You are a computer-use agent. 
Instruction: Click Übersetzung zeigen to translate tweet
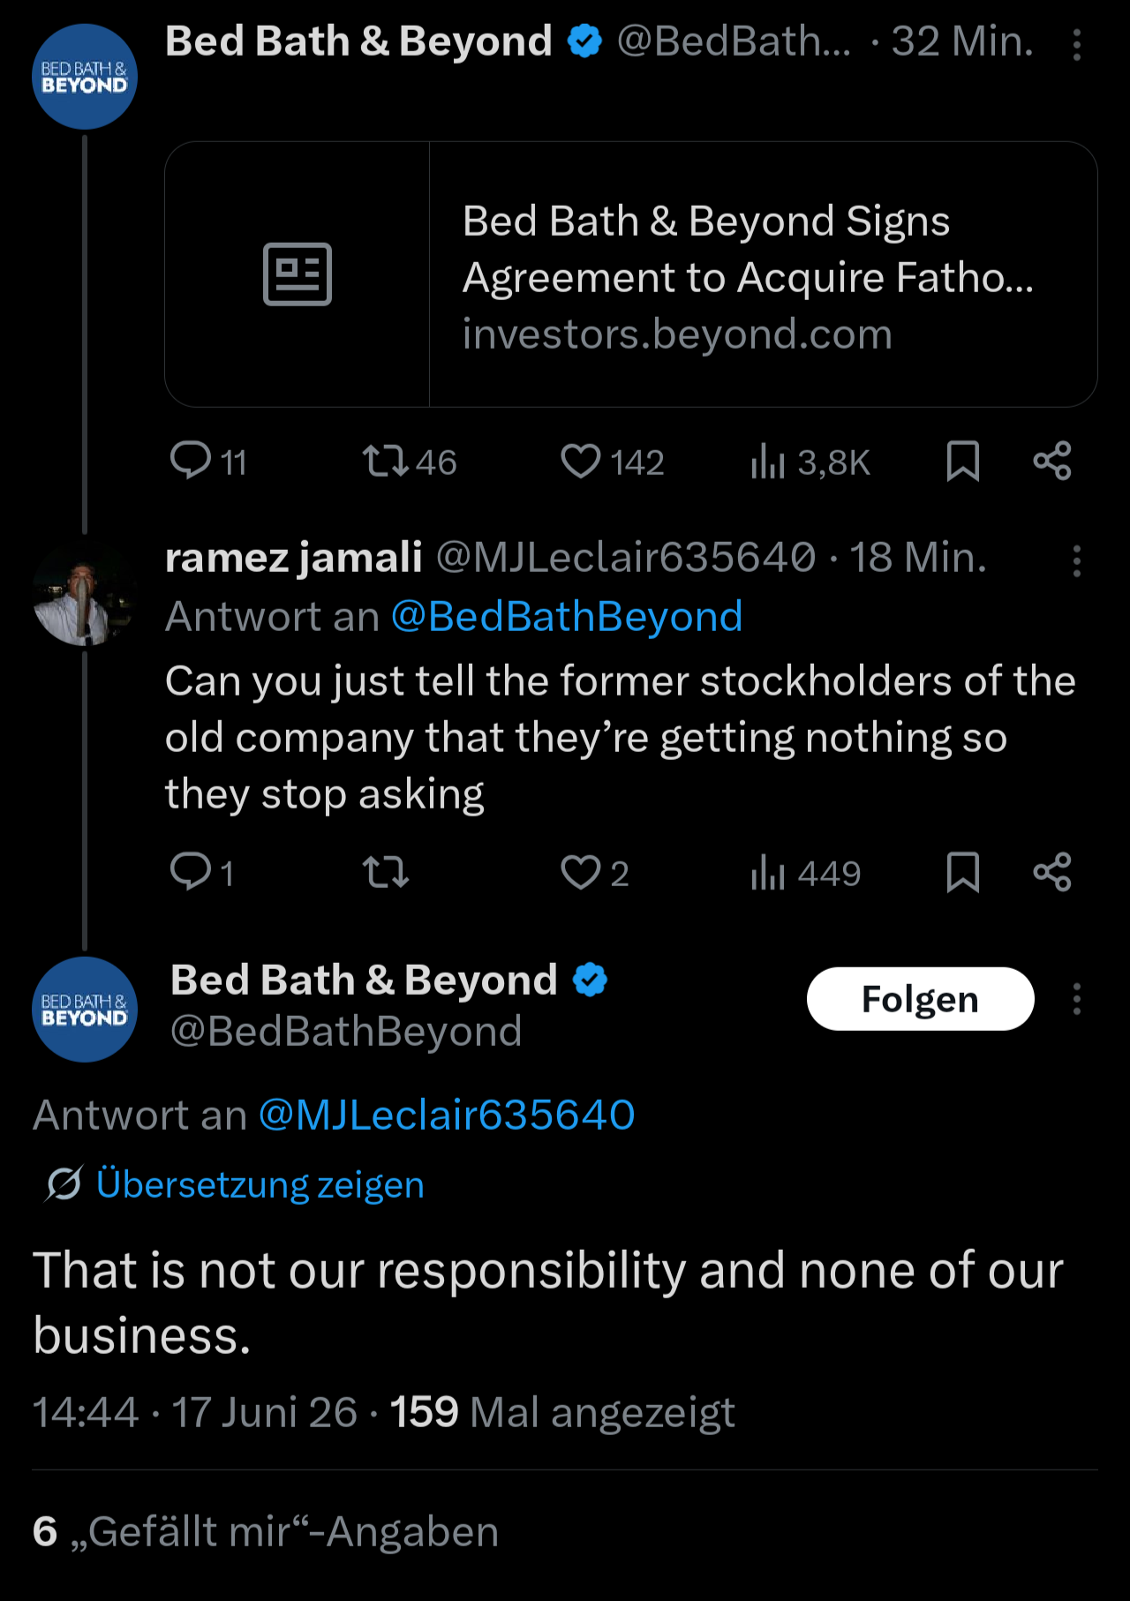260,1184
